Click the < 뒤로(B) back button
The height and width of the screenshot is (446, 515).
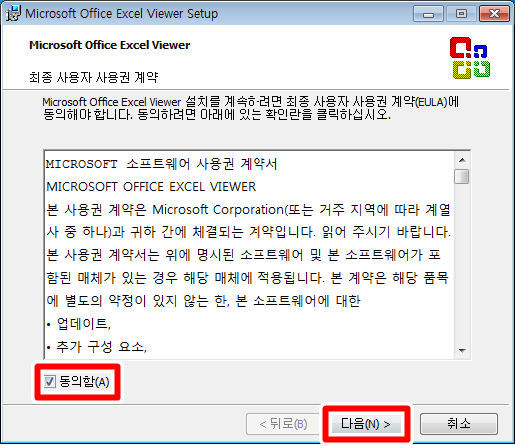coord(283,424)
